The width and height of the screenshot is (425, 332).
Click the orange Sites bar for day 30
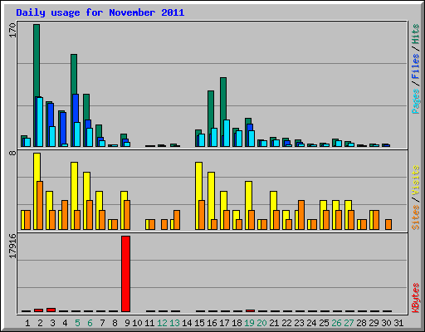coord(388,224)
